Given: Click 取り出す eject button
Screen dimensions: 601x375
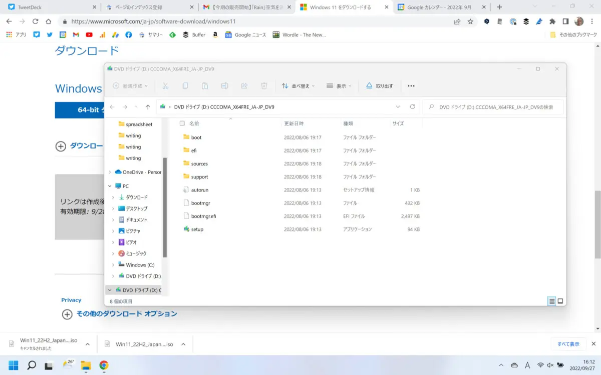Looking at the screenshot, I should click(380, 86).
